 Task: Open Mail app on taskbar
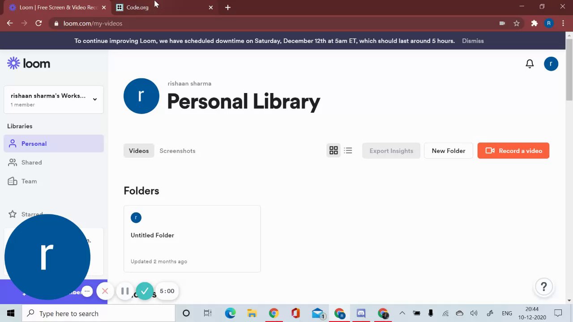coord(318,314)
